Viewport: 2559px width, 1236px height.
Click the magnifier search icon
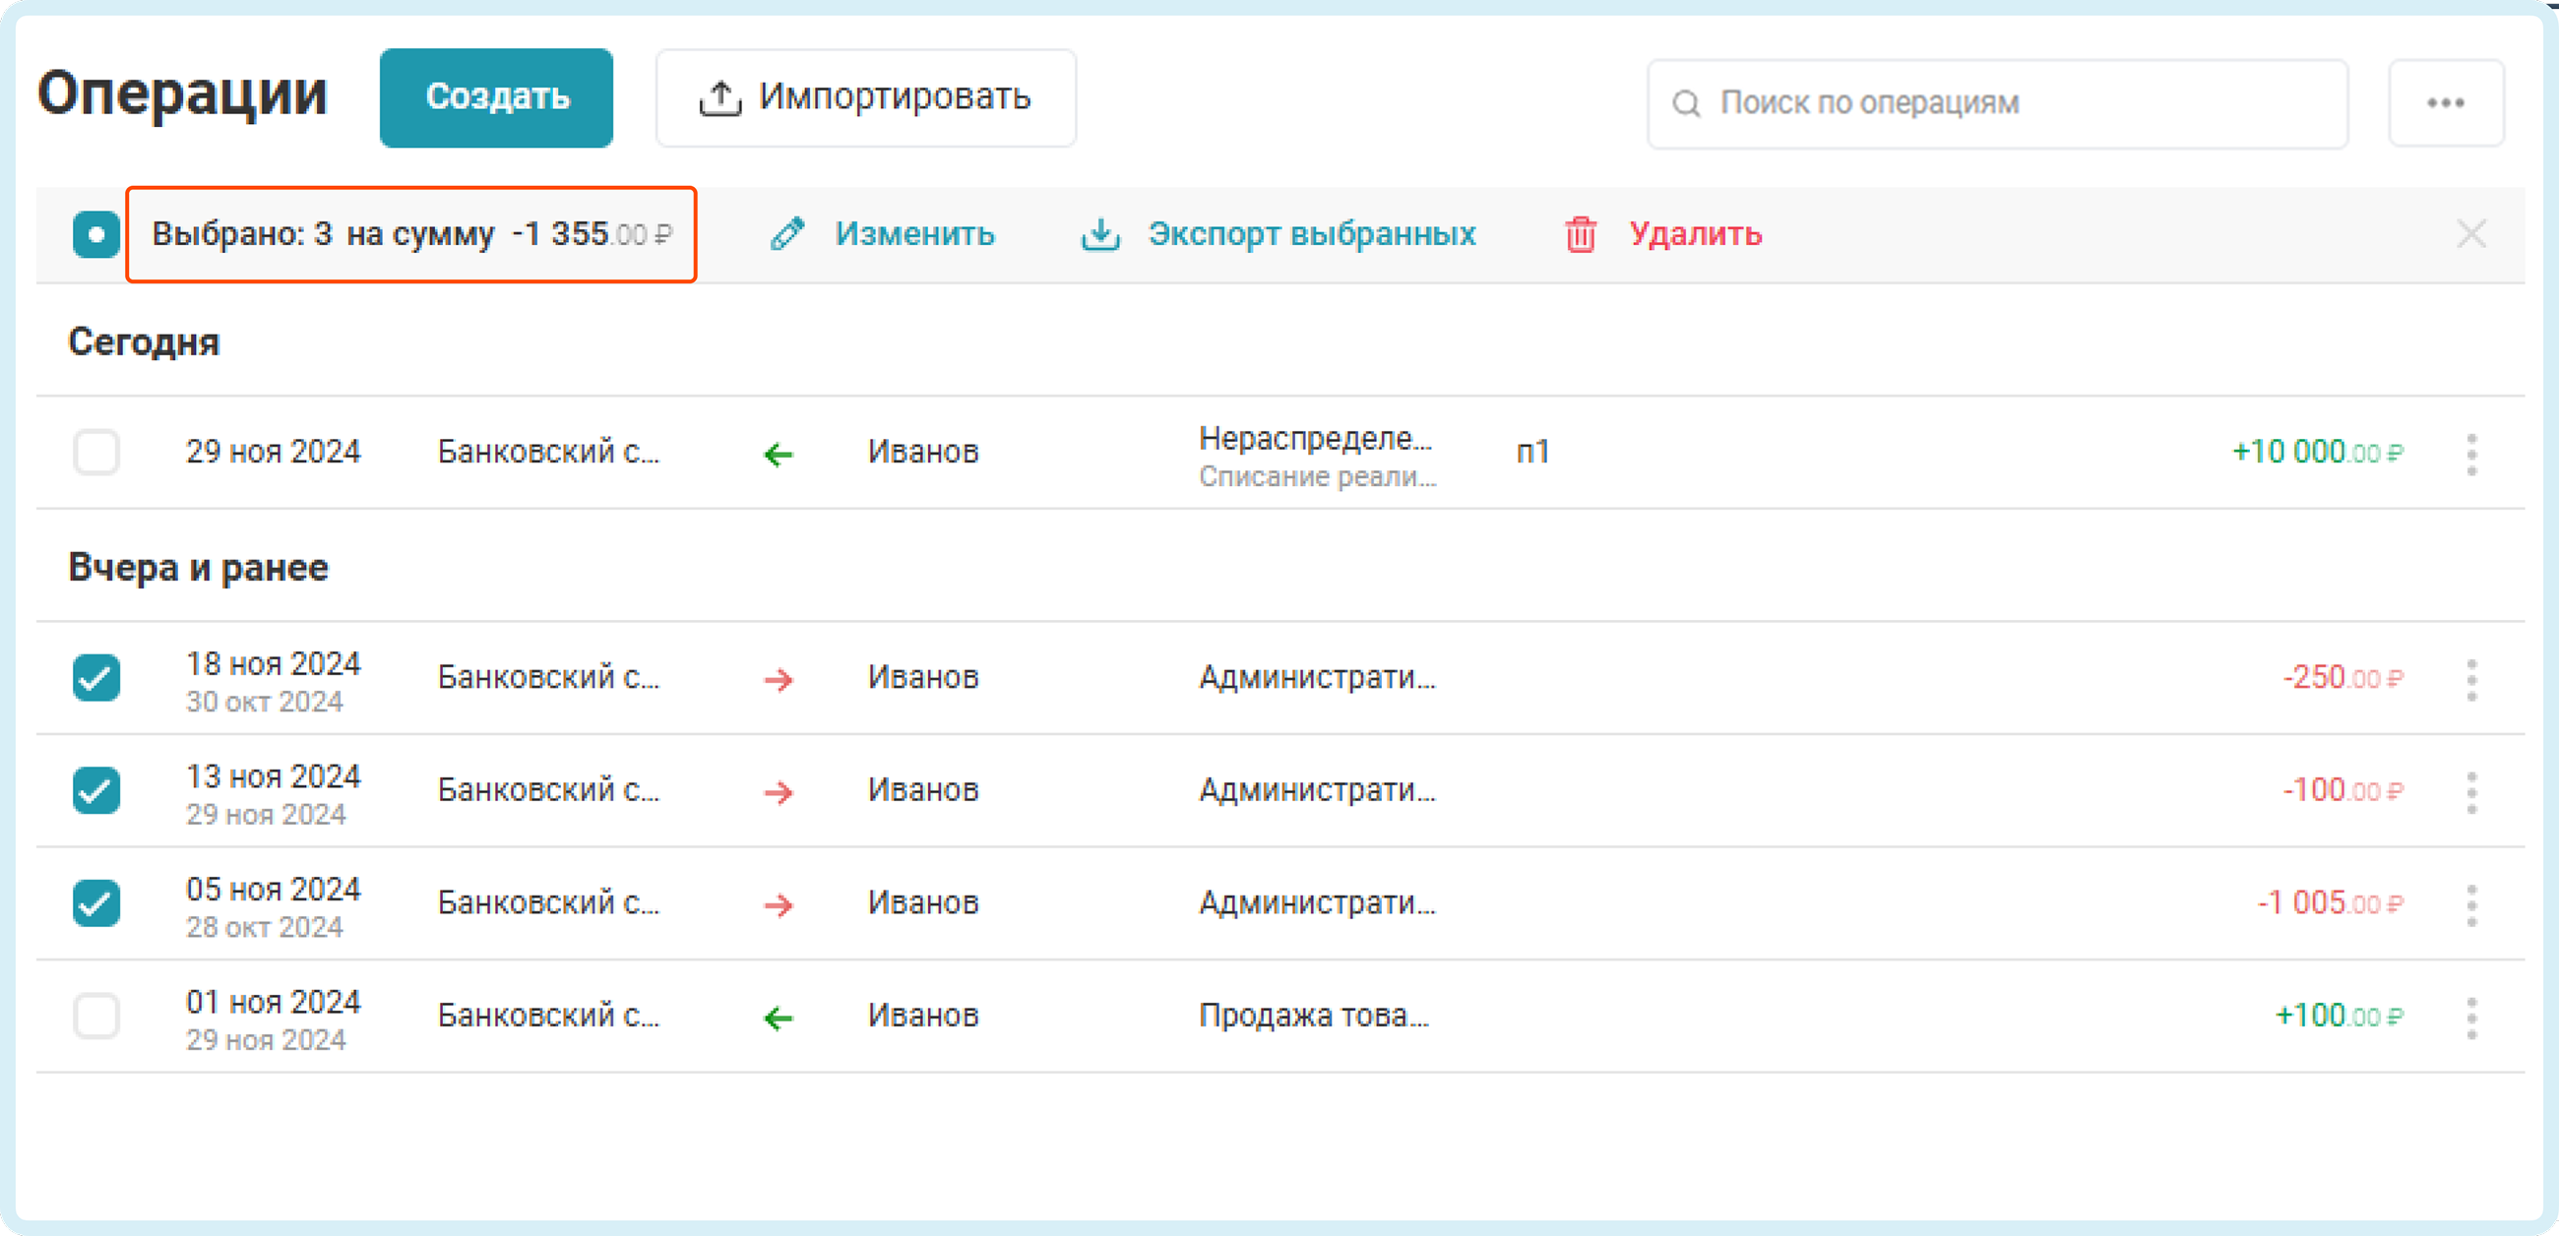tap(1686, 103)
